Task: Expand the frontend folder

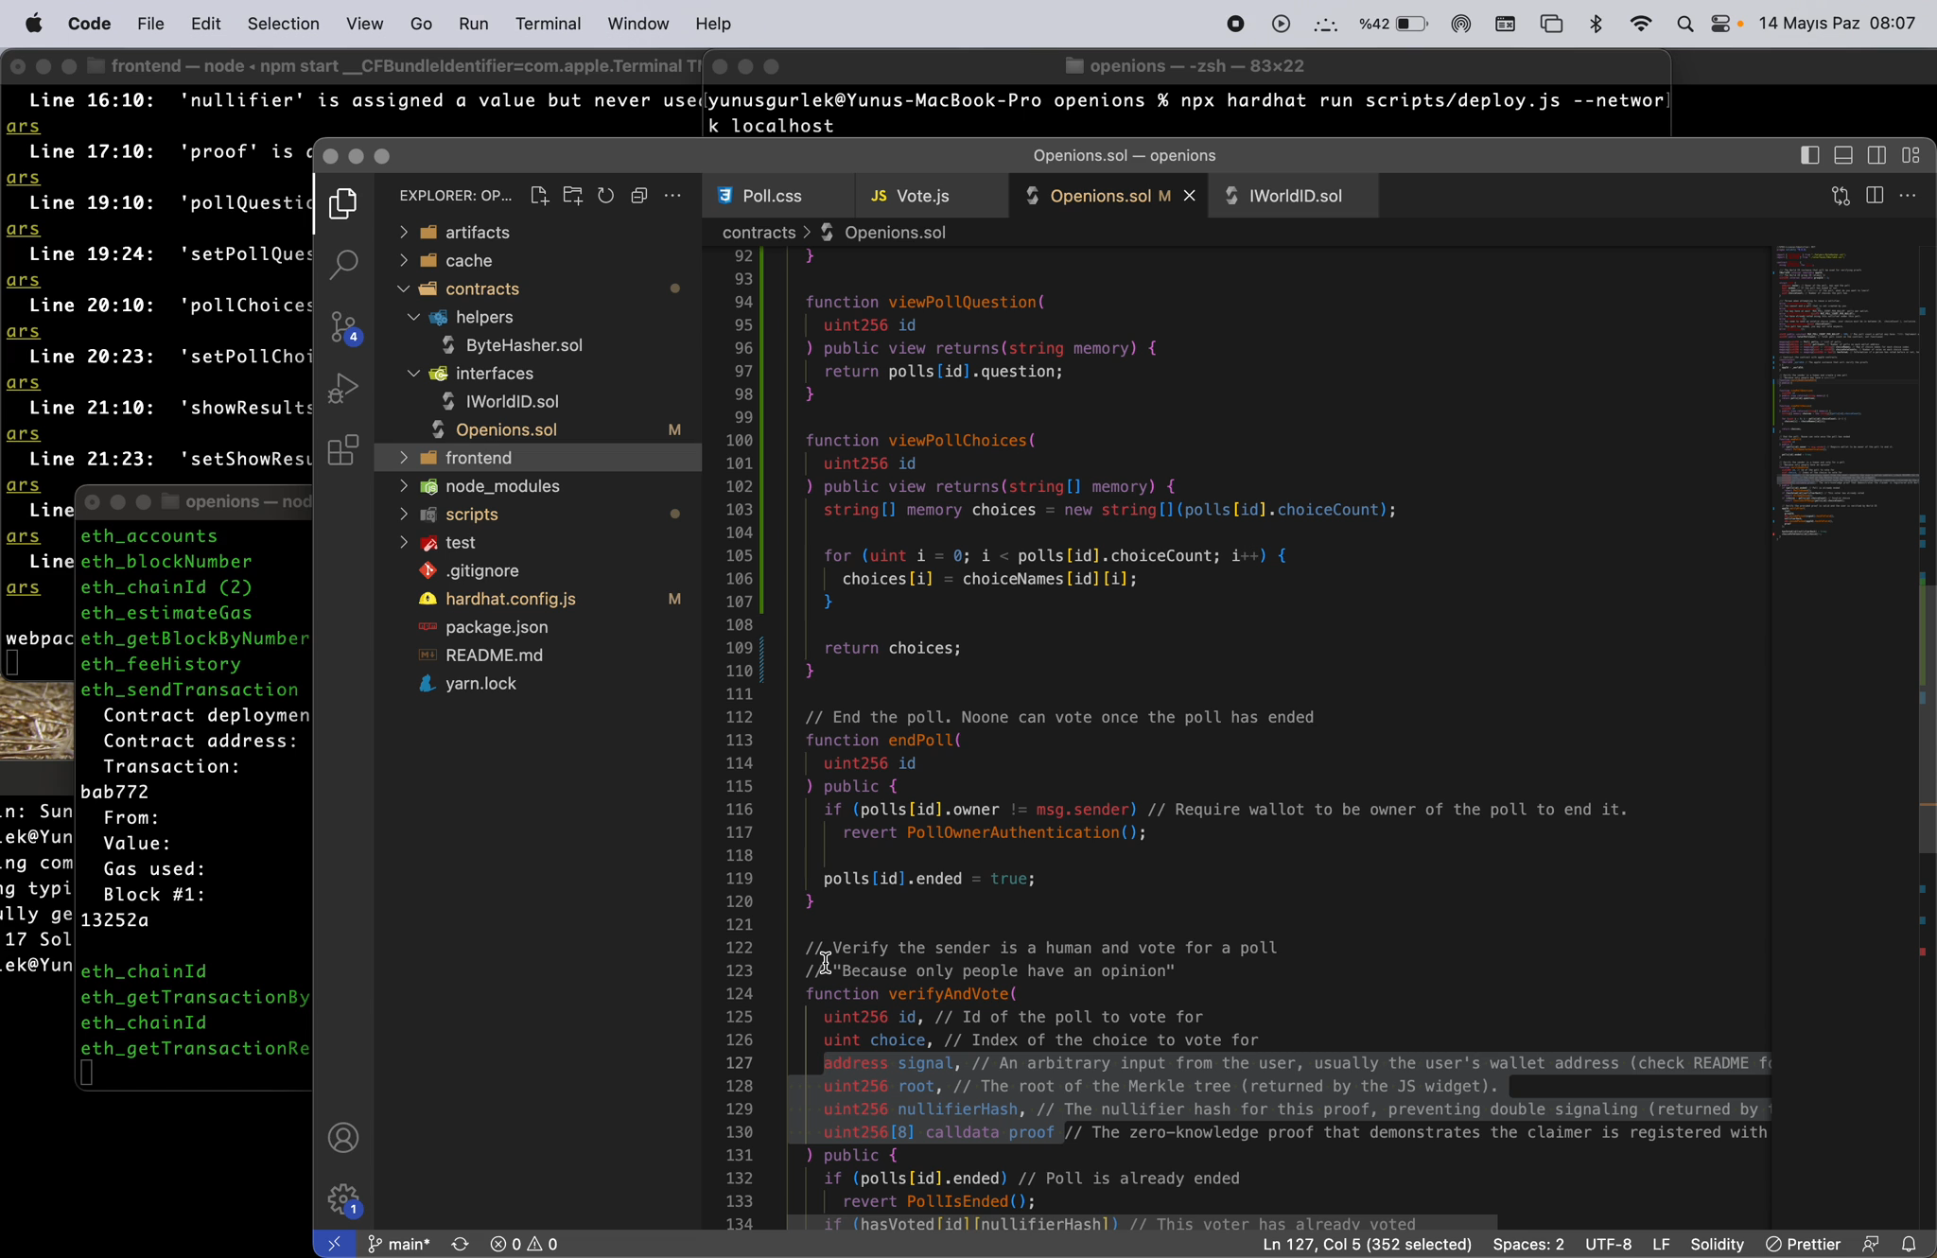Action: click(x=538, y=458)
